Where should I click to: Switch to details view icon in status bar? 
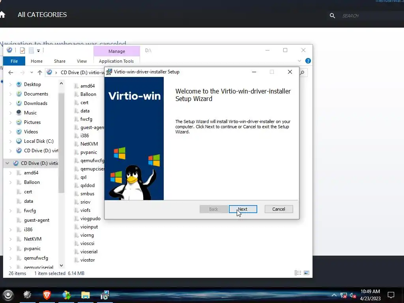click(298, 273)
